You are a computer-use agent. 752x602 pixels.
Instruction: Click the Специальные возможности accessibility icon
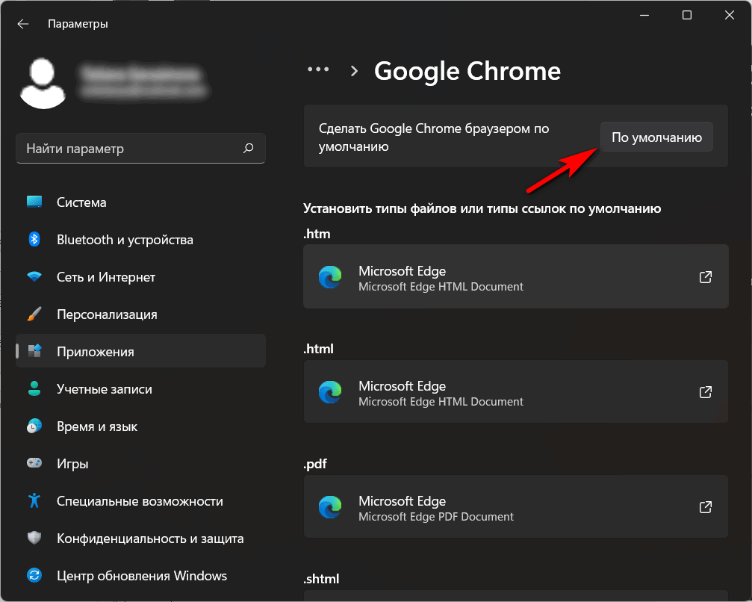[34, 500]
